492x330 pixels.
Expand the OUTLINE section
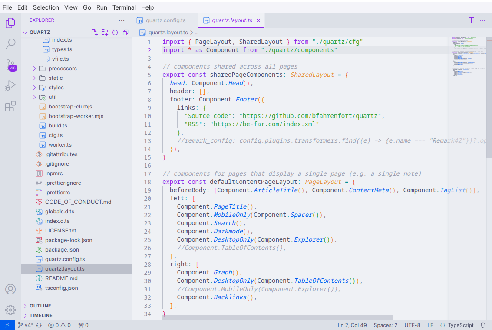click(40, 306)
